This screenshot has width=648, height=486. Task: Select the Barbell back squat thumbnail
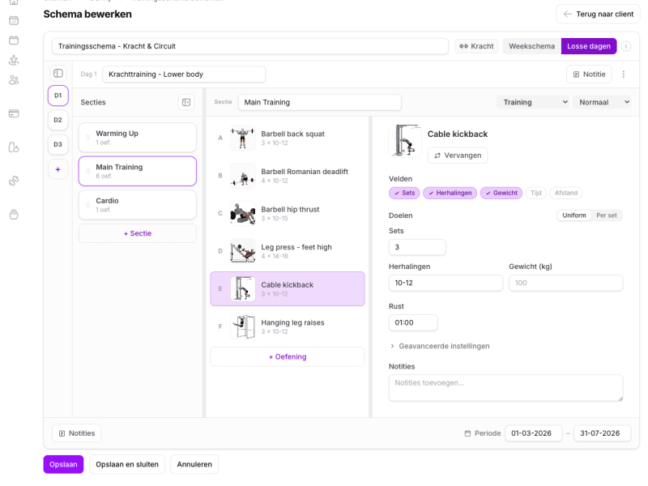(242, 138)
